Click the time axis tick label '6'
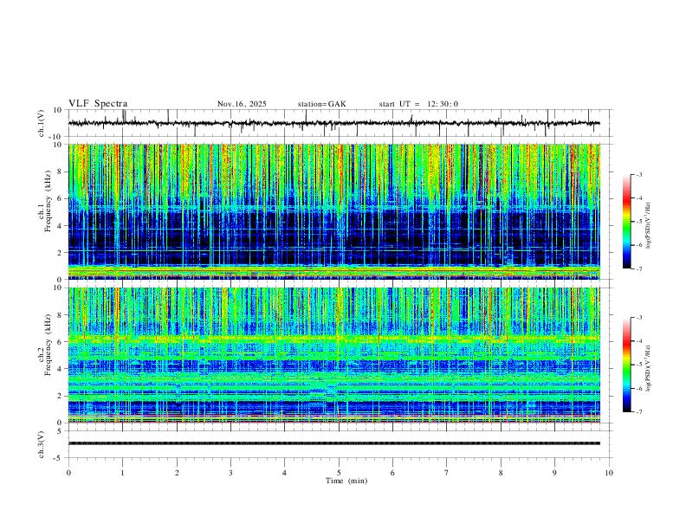Screen dimensions: 686x530 [392, 473]
